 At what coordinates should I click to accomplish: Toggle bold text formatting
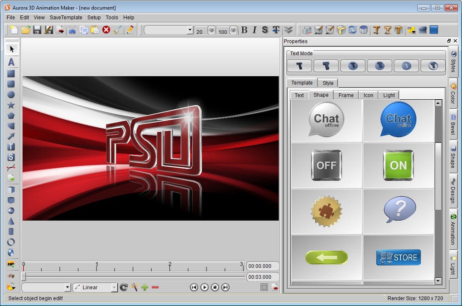click(x=244, y=30)
